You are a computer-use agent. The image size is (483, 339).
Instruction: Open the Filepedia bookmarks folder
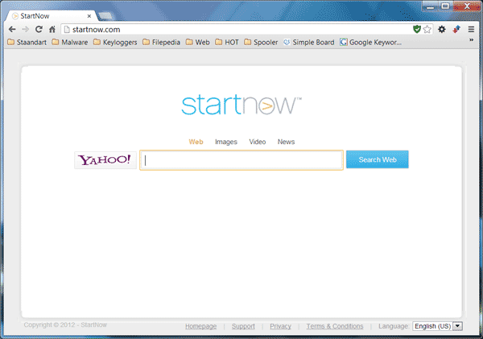click(x=162, y=42)
